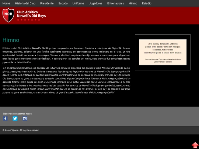Click the intro paragraph about Francisco Sapietro
Image resolution: width=199 pixels, height=149 pixels.
point(66,55)
